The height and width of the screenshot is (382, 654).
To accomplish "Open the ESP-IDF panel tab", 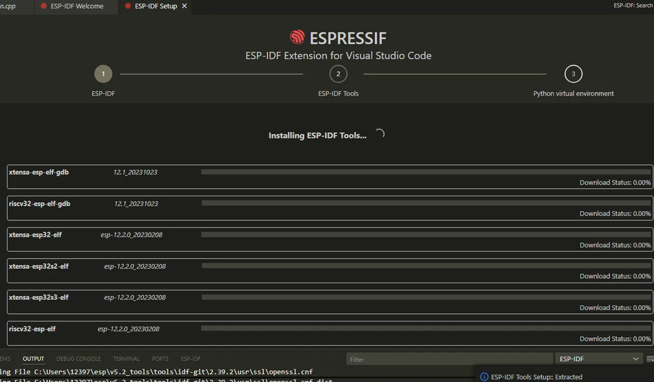I will pyautogui.click(x=191, y=359).
